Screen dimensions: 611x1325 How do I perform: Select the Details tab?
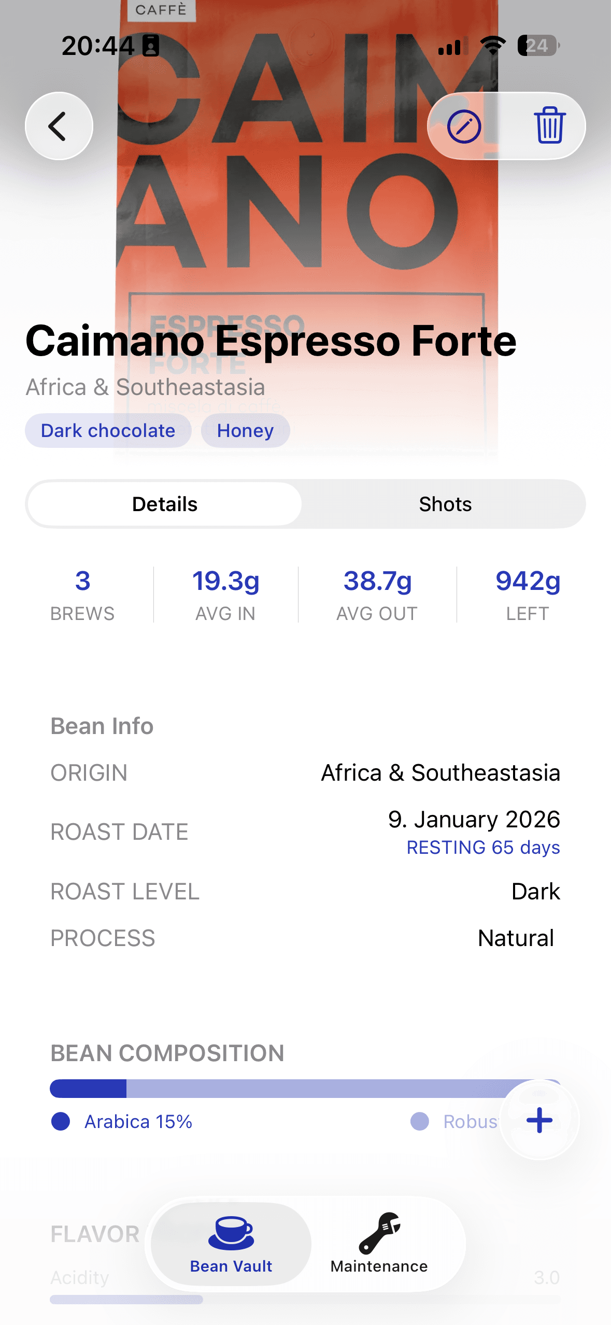[165, 504]
